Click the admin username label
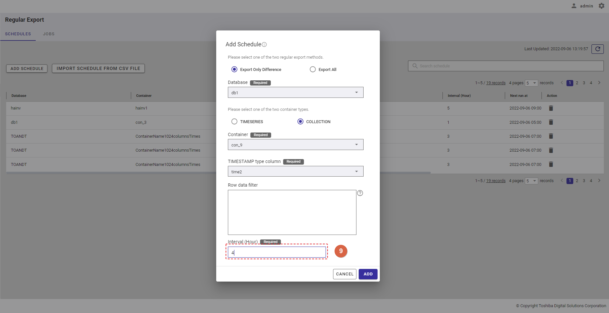This screenshot has width=609, height=313. pyautogui.click(x=587, y=6)
